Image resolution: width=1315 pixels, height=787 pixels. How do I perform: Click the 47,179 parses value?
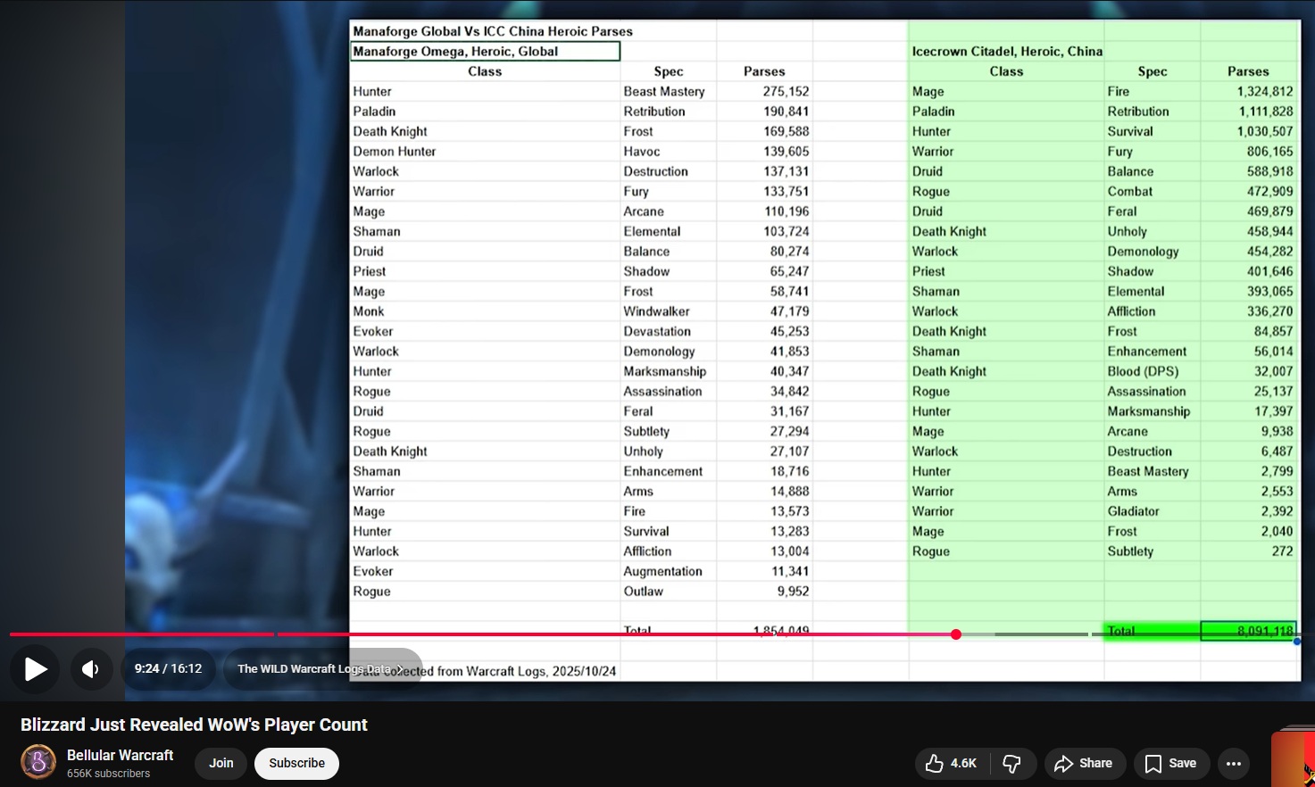coord(789,311)
